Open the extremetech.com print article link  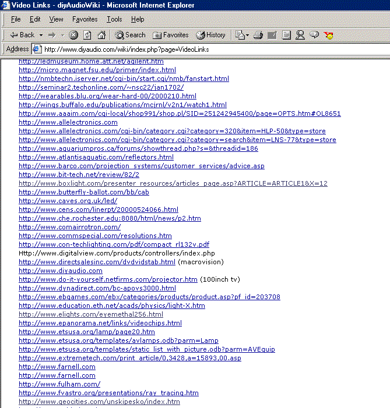coord(130,358)
